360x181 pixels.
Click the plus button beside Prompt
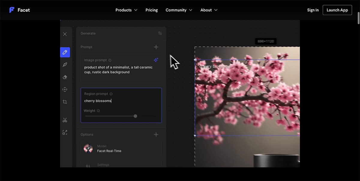(x=156, y=47)
